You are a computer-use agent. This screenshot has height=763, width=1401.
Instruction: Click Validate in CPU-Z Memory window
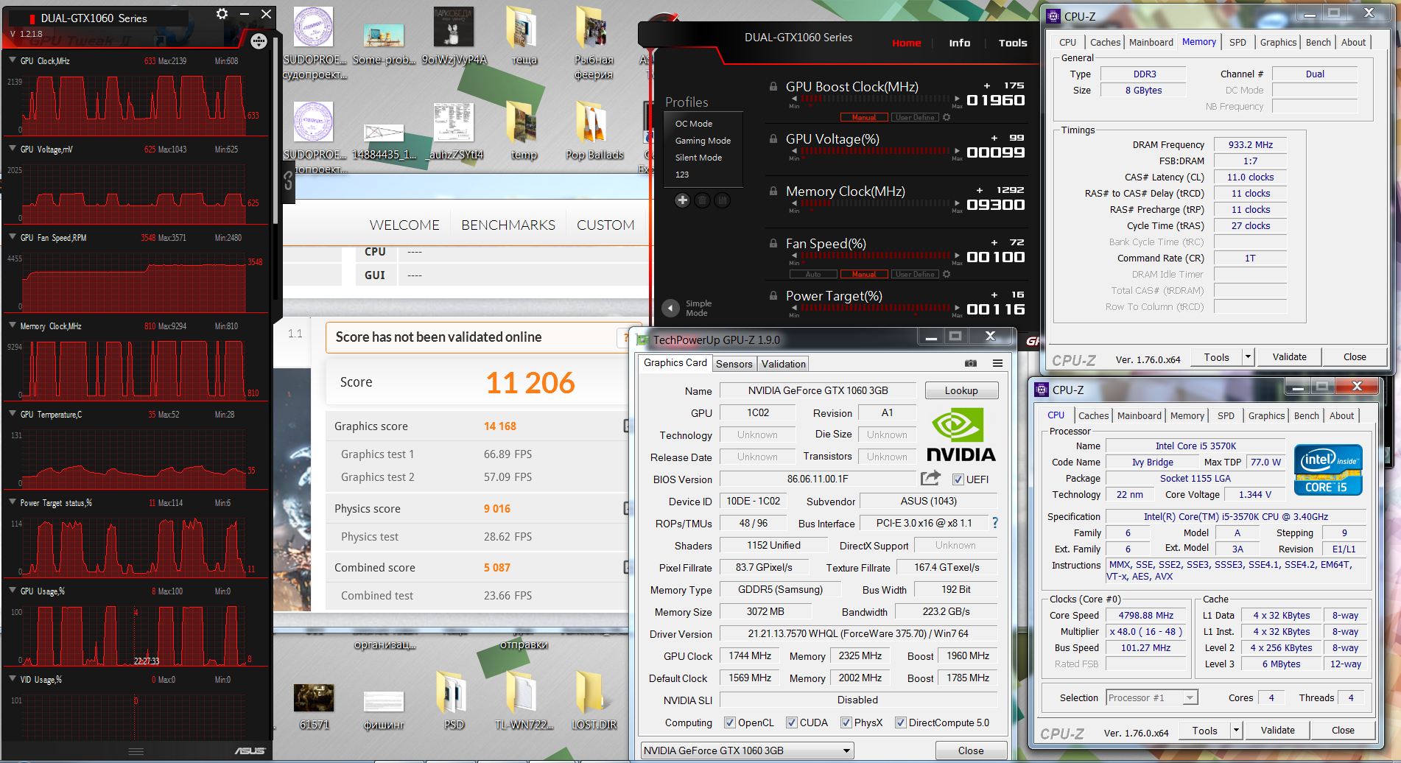(x=1289, y=357)
